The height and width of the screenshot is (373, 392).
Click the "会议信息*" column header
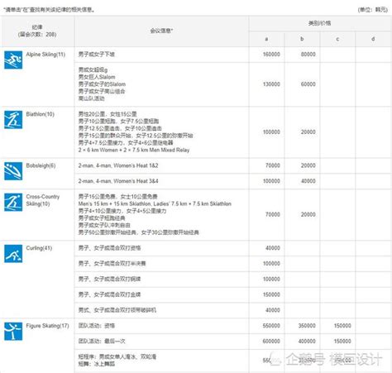tap(161, 31)
